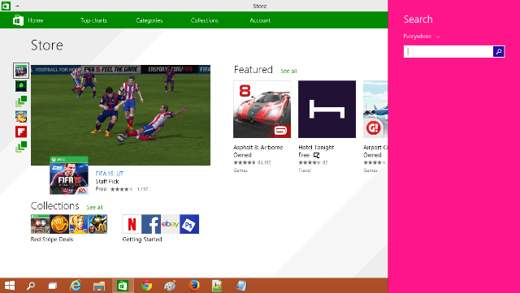Launch Internet Explorer from the taskbar
Viewport: 520px width, 293px height.
[76, 286]
